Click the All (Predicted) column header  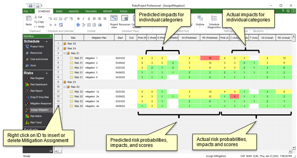tap(189, 38)
